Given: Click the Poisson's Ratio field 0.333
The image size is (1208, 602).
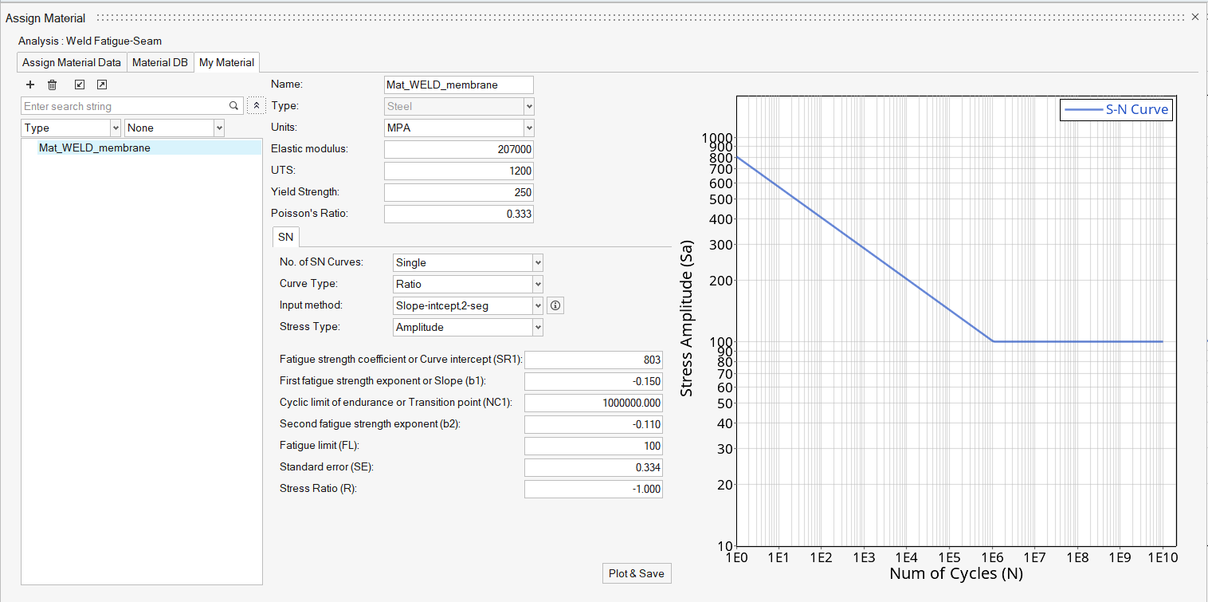Looking at the screenshot, I should pyautogui.click(x=459, y=214).
